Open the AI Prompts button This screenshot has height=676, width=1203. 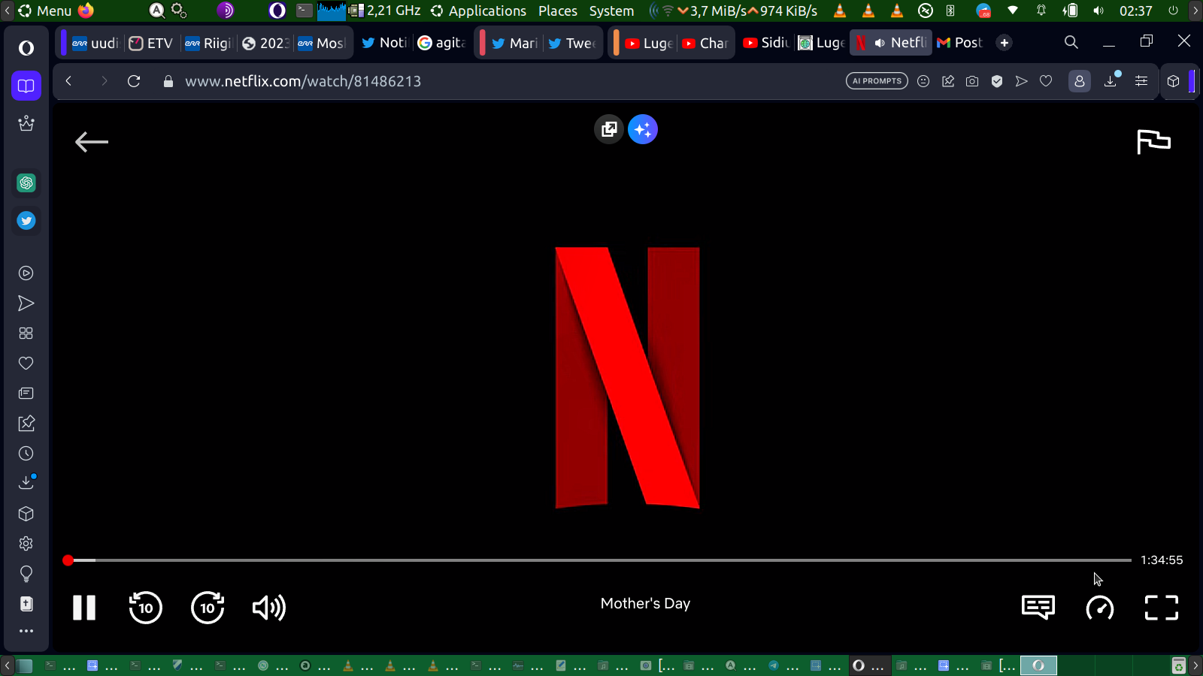pos(877,81)
